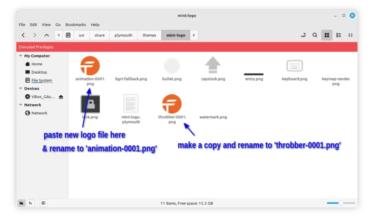Select the keyboard.png file icon
This screenshot has width=369, height=218.
(x=295, y=66)
